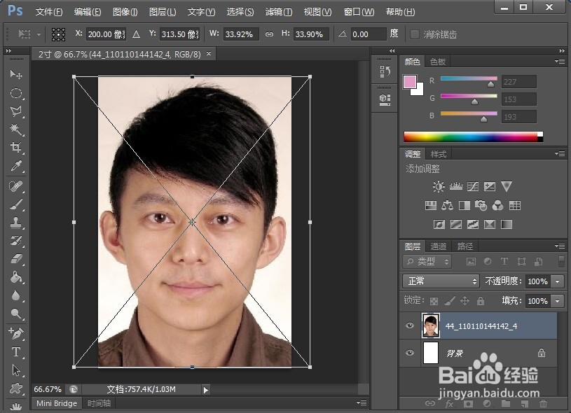Toggle link between width and height
This screenshot has width=571, height=413.
click(x=269, y=34)
